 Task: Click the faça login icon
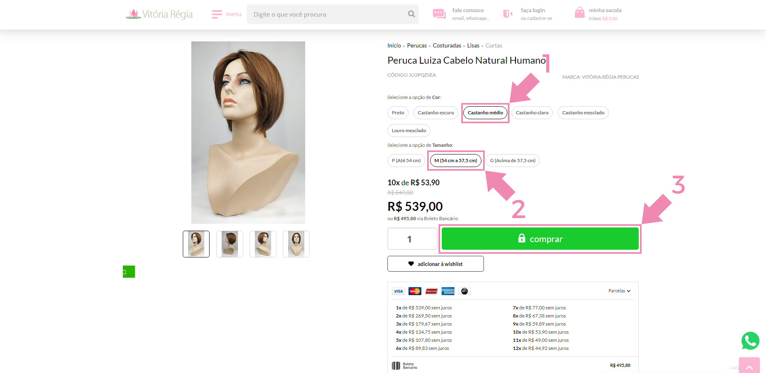click(x=507, y=14)
